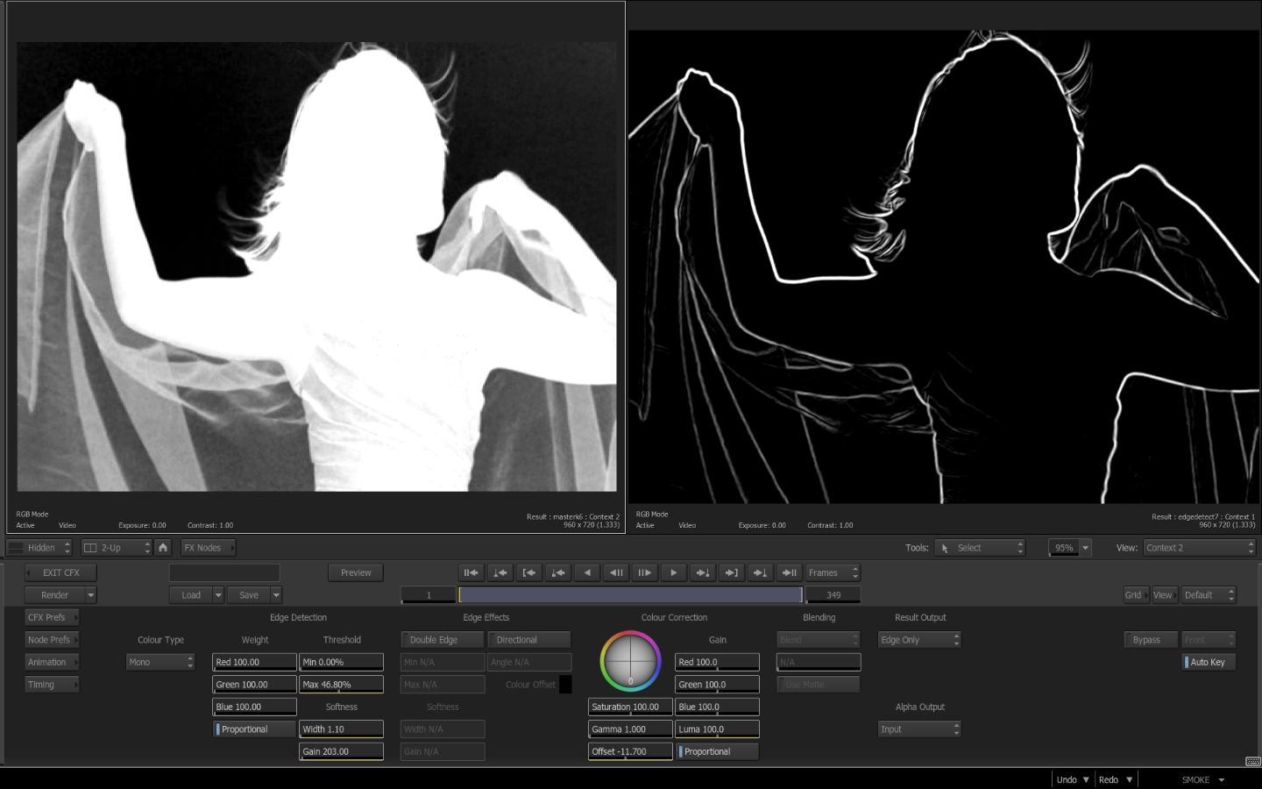Click the EXIT CFX button
The height and width of the screenshot is (789, 1262).
[x=60, y=572]
